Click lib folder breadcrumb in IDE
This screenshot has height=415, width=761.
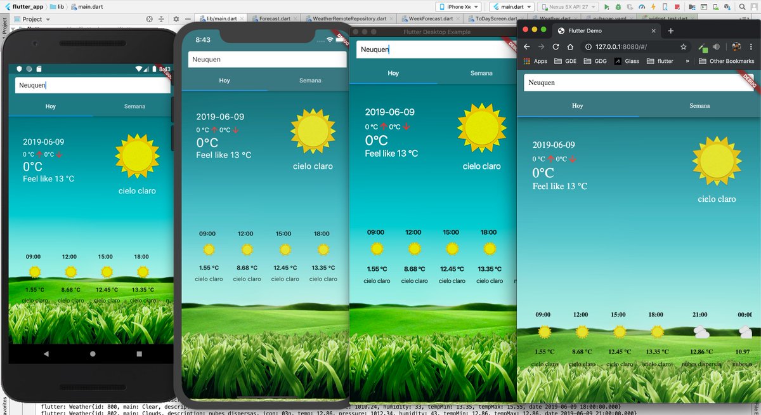point(56,6)
